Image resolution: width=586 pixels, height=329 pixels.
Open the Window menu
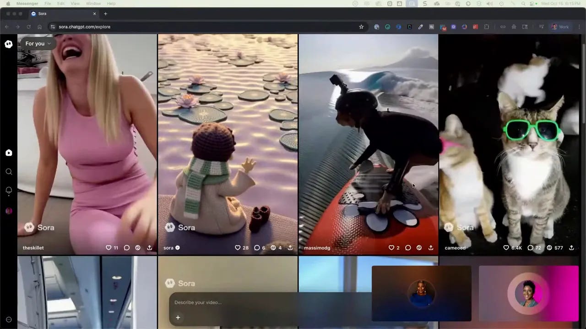click(93, 4)
